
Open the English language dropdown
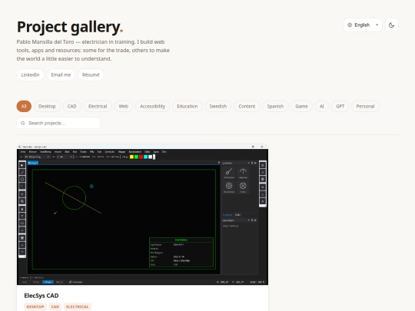pyautogui.click(x=363, y=25)
